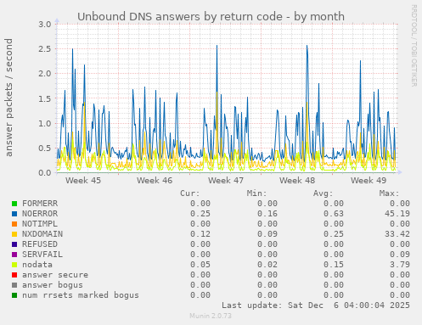Click the 'answer packets / second' axis label
The height and width of the screenshot is (325, 422).
point(9,98)
